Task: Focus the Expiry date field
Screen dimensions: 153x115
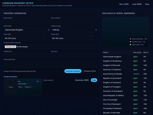Action: (74, 38)
